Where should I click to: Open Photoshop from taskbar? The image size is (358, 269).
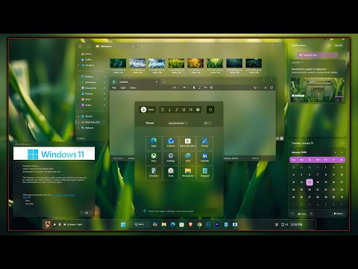208,224
